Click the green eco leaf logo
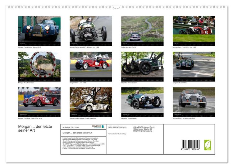Screen dimensions: 233x168 (x=208, y=145)
